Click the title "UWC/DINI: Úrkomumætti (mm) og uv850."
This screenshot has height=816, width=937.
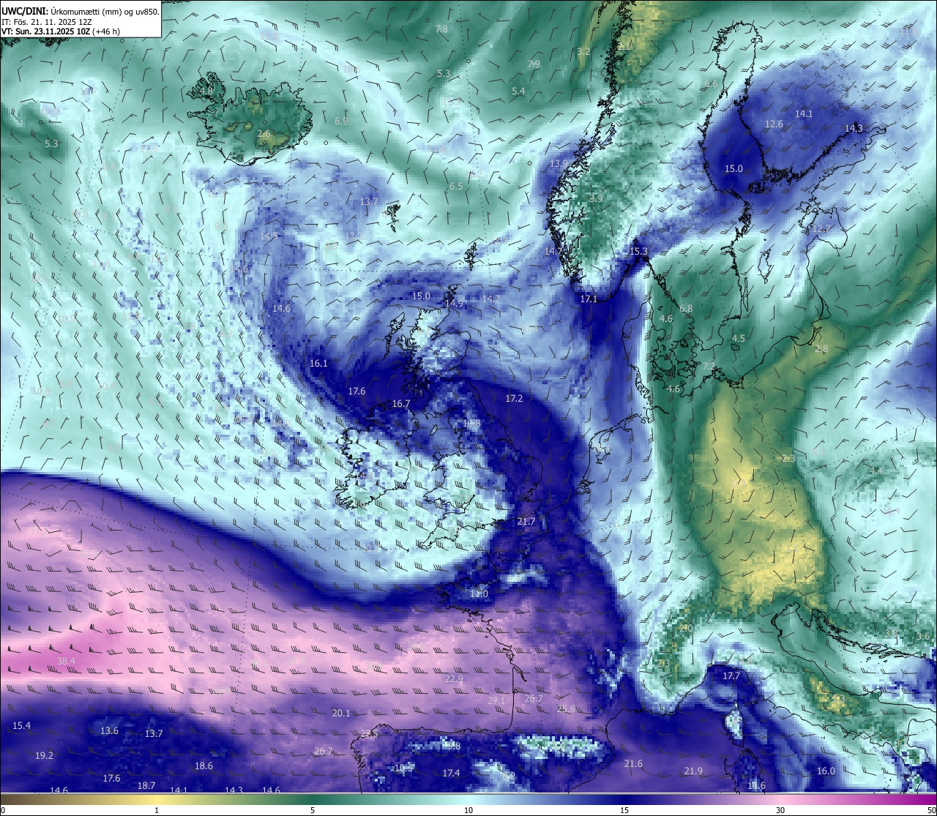80,11
